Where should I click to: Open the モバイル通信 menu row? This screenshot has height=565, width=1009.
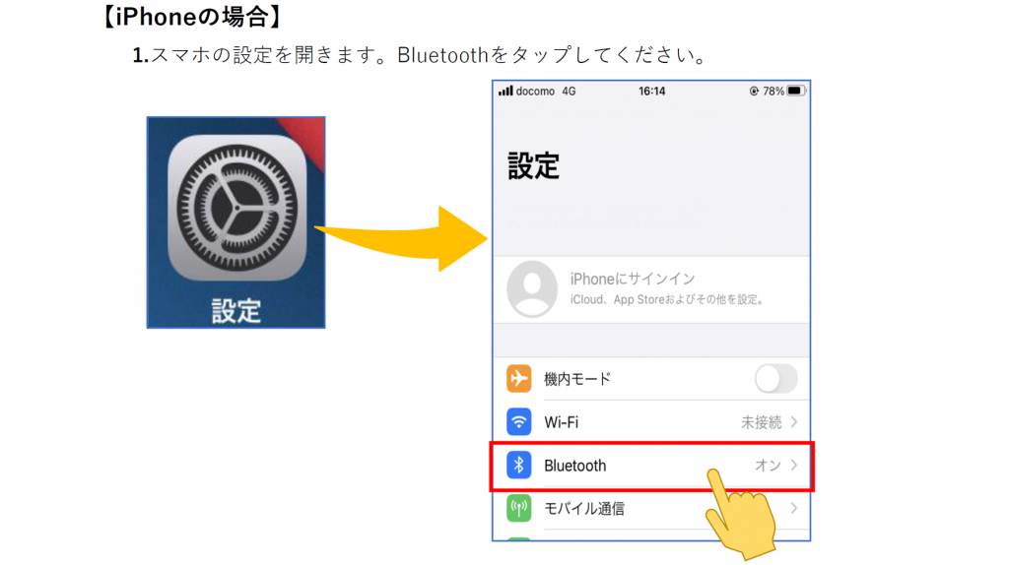click(651, 509)
